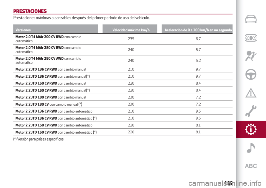
Task: Select Motor 2.2 JTD 136 CV RWD automático row without asterisk
Action: click(x=123, y=111)
